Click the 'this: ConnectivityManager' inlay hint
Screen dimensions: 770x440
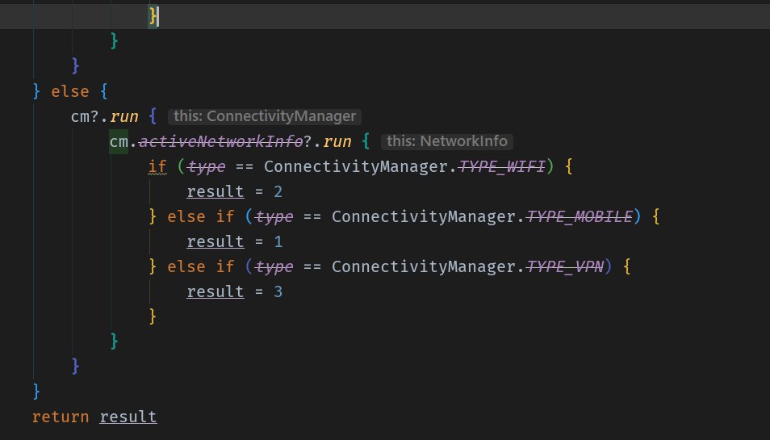(x=265, y=116)
